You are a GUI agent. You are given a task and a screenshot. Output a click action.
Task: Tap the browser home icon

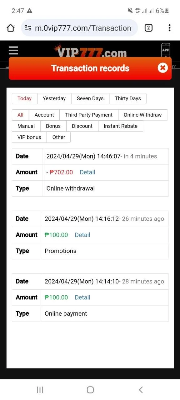(11, 28)
